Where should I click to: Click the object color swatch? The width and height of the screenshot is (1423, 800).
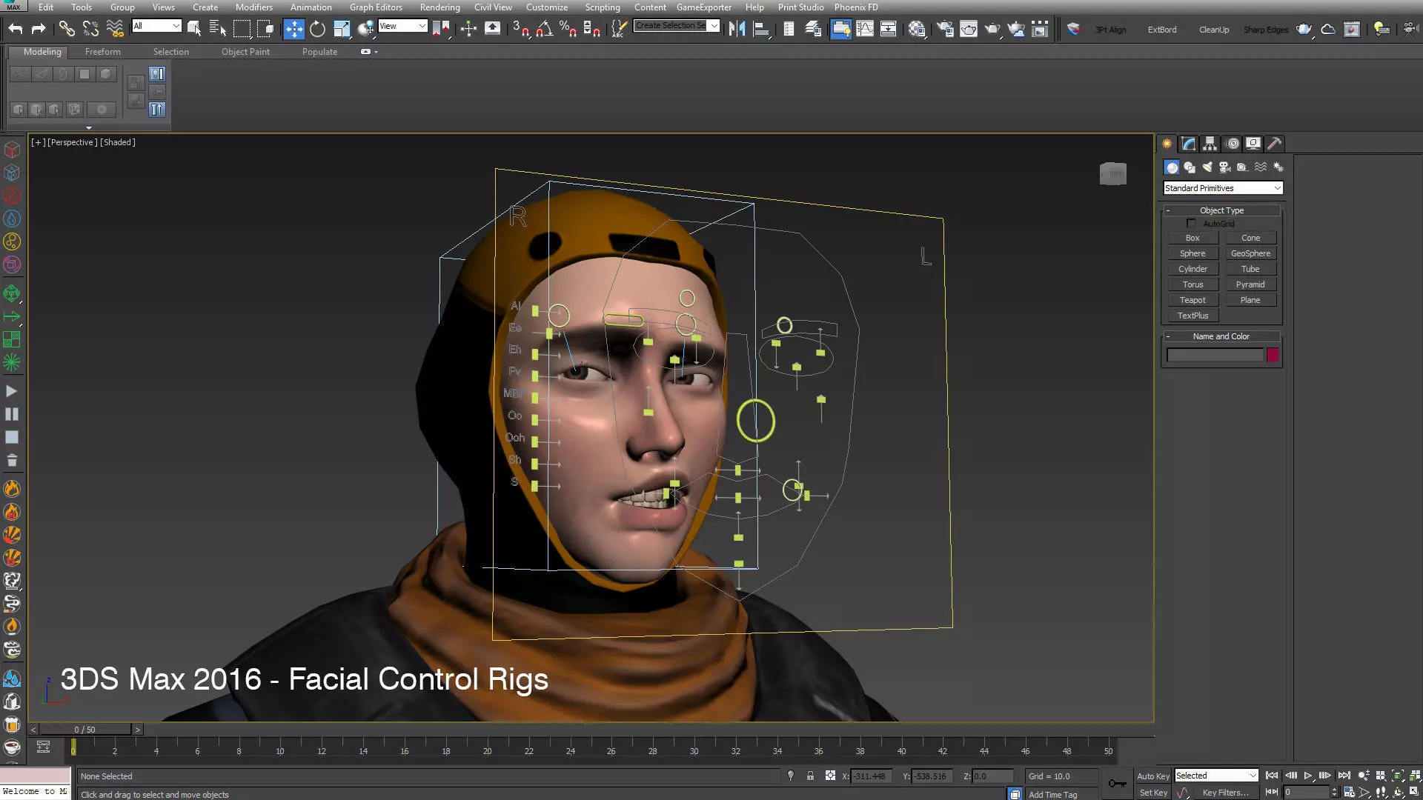(1273, 356)
